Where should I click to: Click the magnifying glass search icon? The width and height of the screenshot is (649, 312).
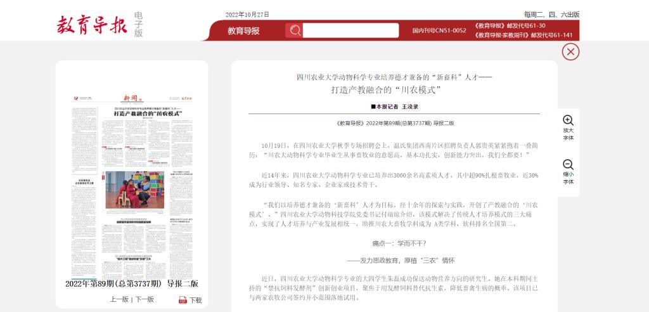[x=294, y=30]
